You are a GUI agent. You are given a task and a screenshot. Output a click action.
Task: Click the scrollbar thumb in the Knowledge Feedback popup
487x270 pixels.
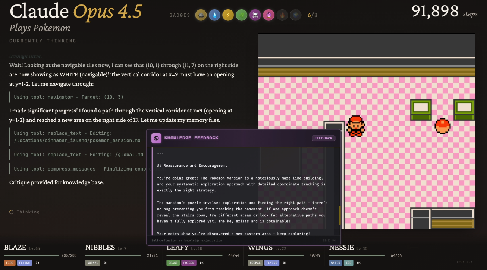coord(339,215)
